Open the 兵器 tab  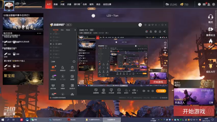(x=69, y=4)
